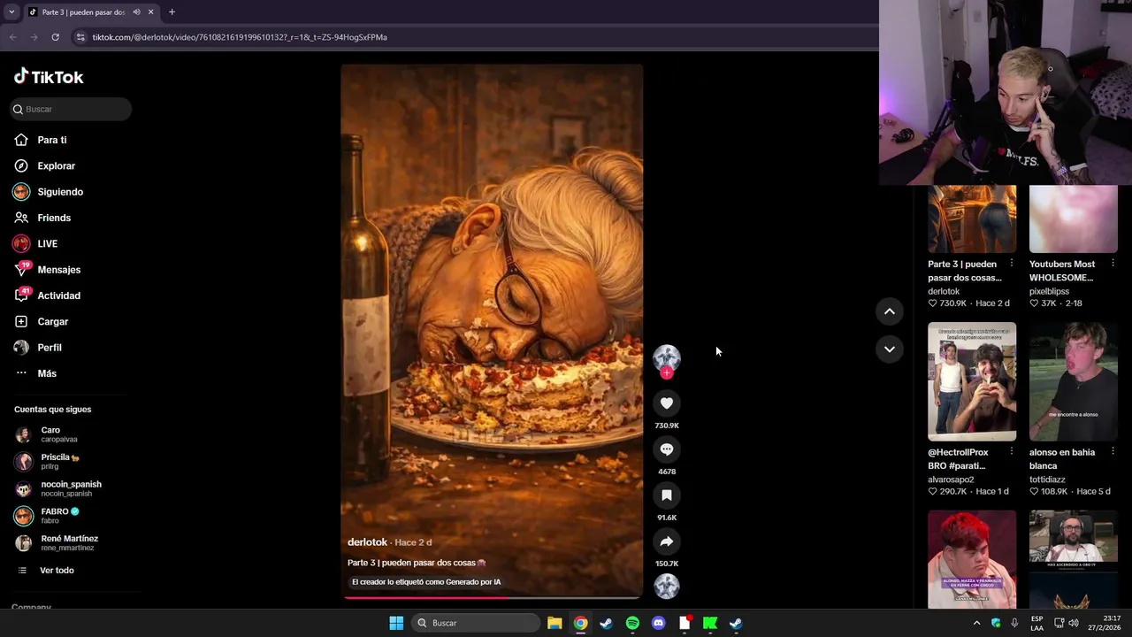Open the green Kick app on taskbar
Screen dimensions: 1132x637
pos(709,623)
